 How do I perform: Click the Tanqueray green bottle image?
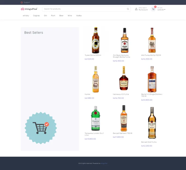pyautogui.click(x=96, y=118)
